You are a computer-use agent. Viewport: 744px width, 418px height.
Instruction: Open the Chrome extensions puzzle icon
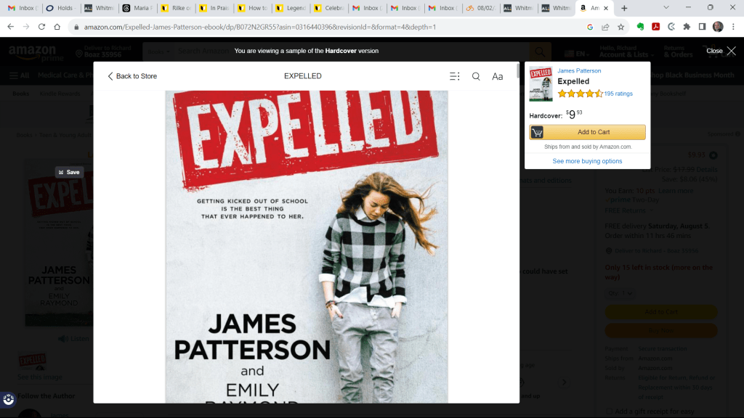click(x=687, y=27)
